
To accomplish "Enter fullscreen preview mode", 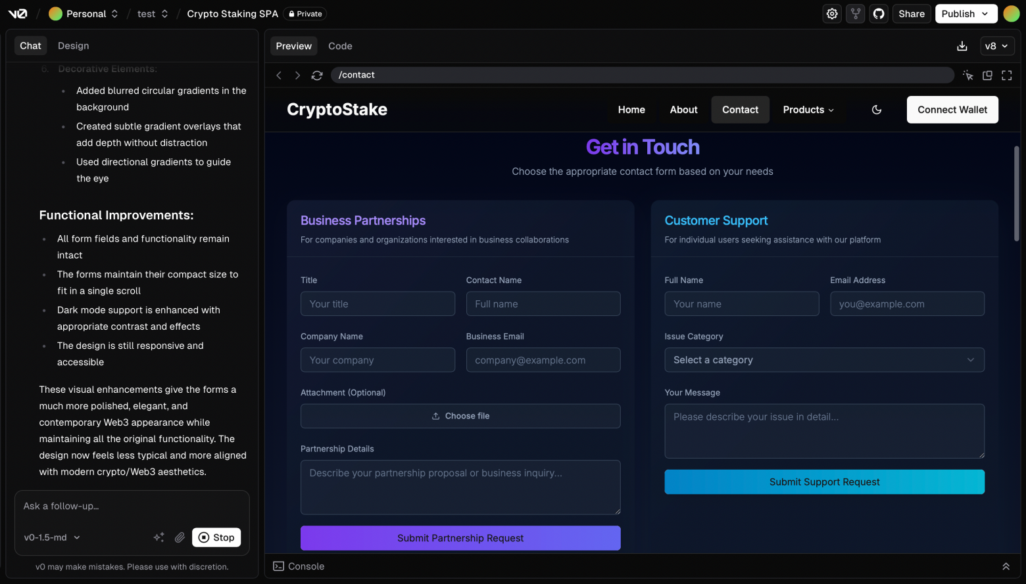I will [x=1006, y=75].
